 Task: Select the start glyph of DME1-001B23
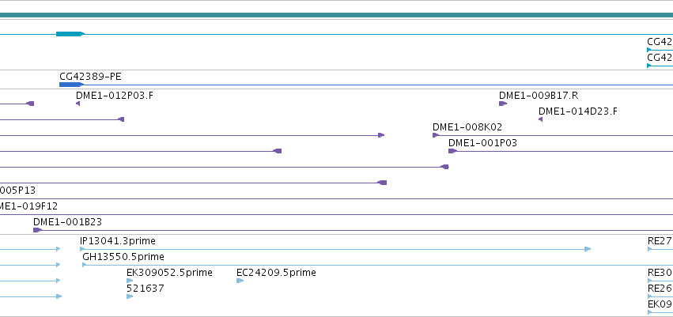pos(37,230)
